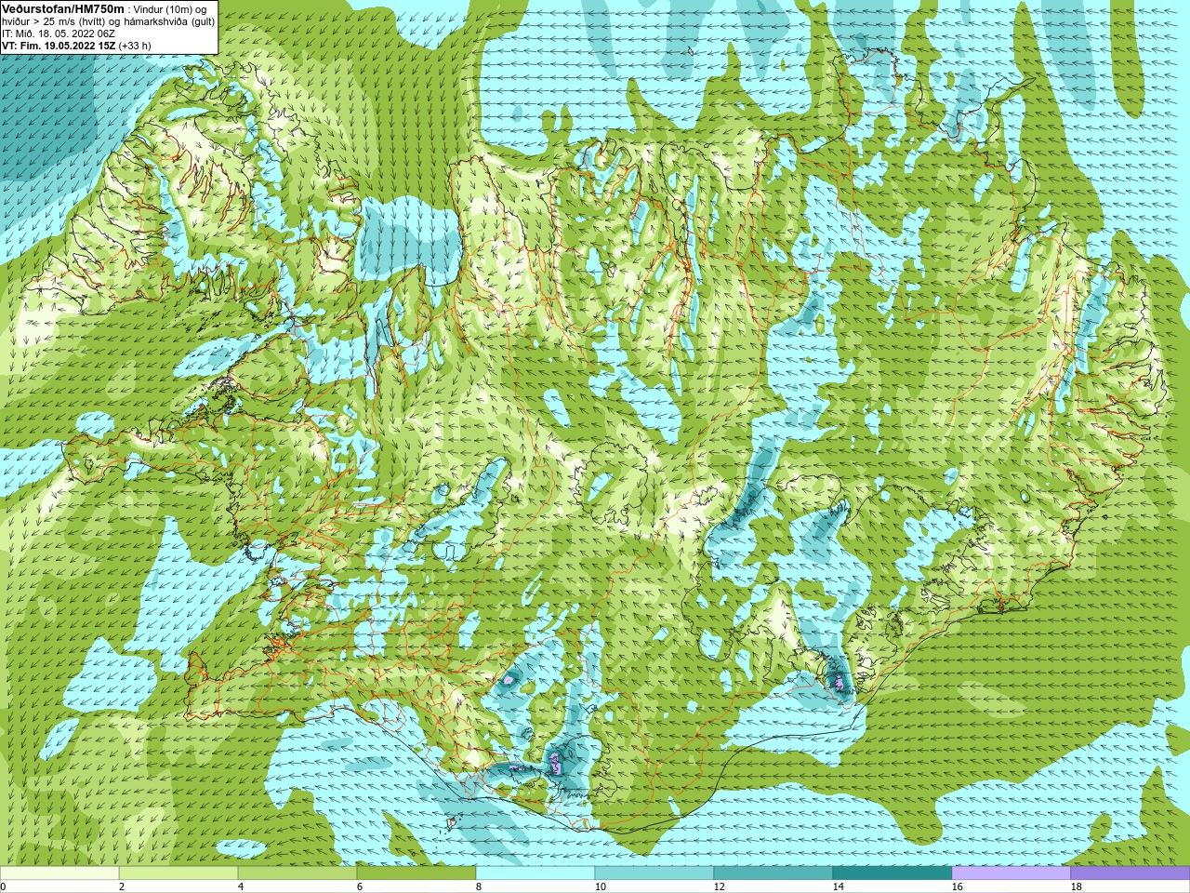Click the 'IT: Mið. 18. 05. 2022 06Z' line
Viewport: 1190px width, 893px height.
click(x=59, y=33)
